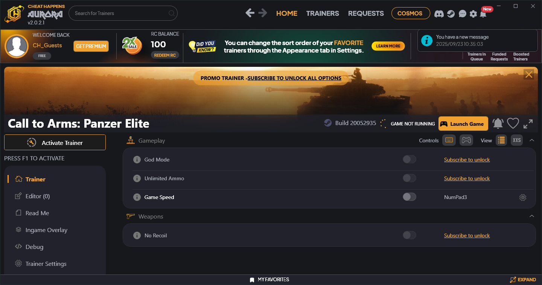Collapse the Gameplay section

point(531,140)
